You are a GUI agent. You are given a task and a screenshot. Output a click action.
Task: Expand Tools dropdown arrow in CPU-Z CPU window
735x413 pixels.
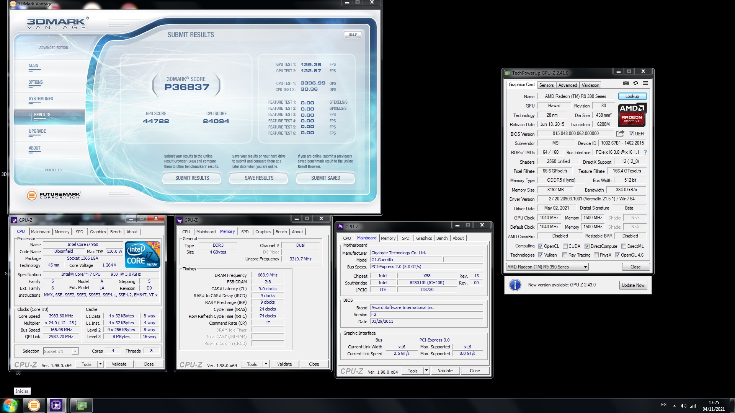[x=100, y=364]
